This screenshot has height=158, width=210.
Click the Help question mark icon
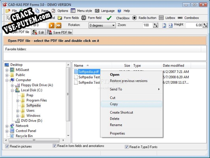[119, 11]
